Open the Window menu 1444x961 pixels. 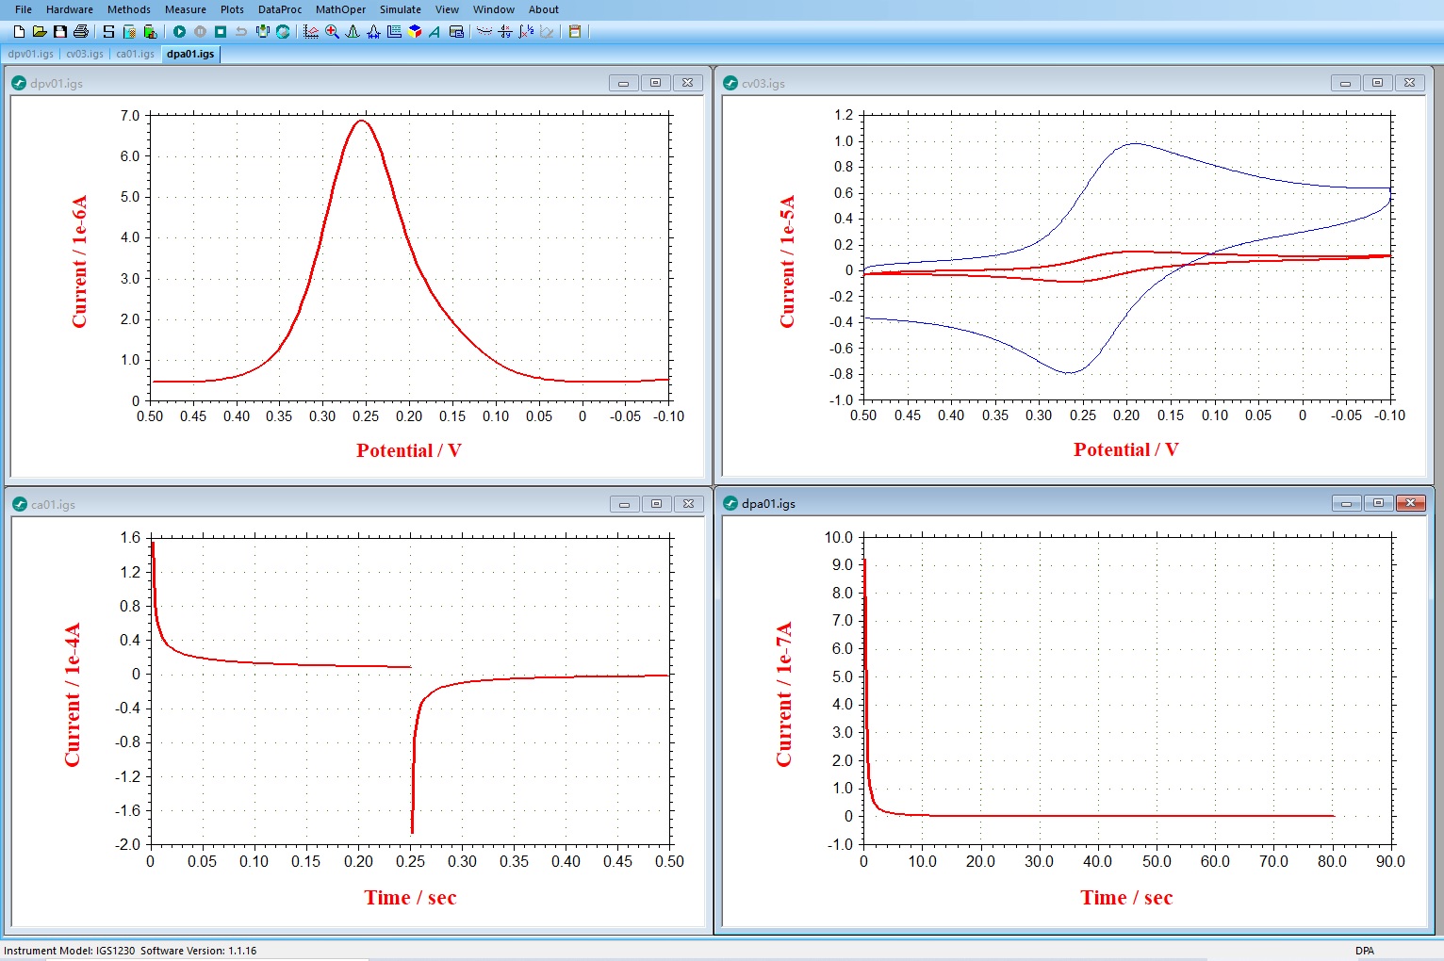[494, 9]
